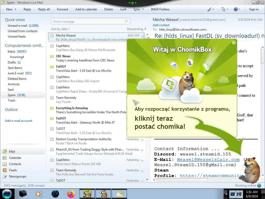
Task: Open the Junk E-mail folder
Action: [x=20, y=73]
